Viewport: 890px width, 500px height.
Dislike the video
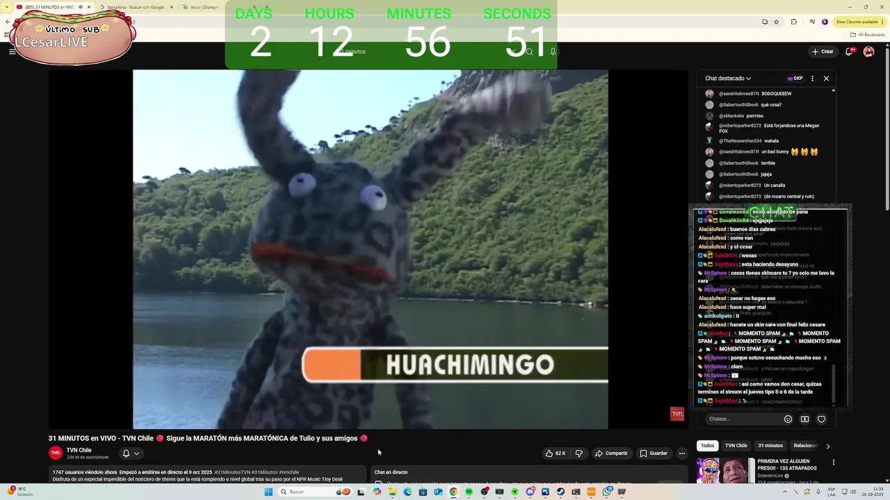tap(578, 453)
